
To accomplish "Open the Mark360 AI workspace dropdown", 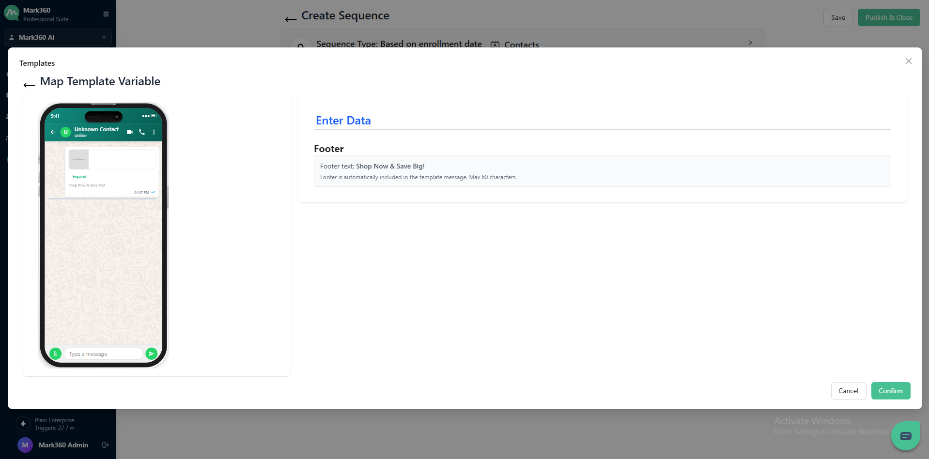I will tap(58, 37).
